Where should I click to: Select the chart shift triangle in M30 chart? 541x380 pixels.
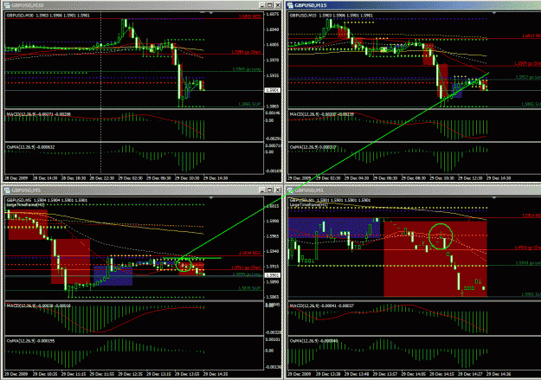tap(211, 13)
